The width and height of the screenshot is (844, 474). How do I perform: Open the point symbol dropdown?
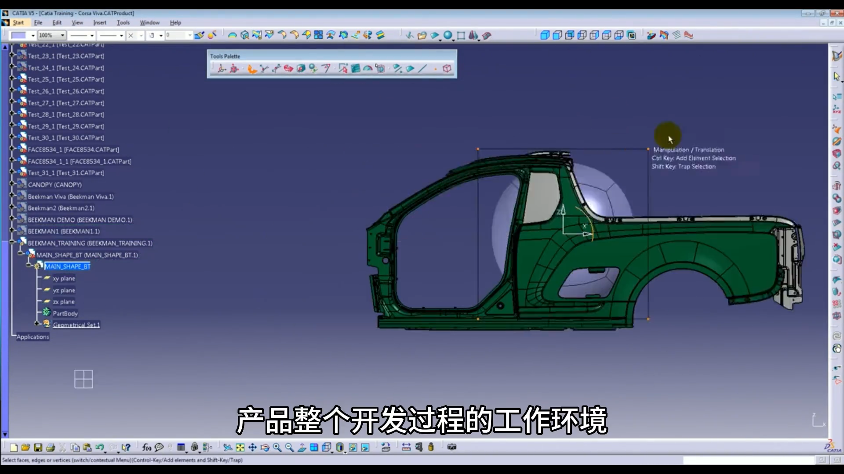(x=142, y=35)
